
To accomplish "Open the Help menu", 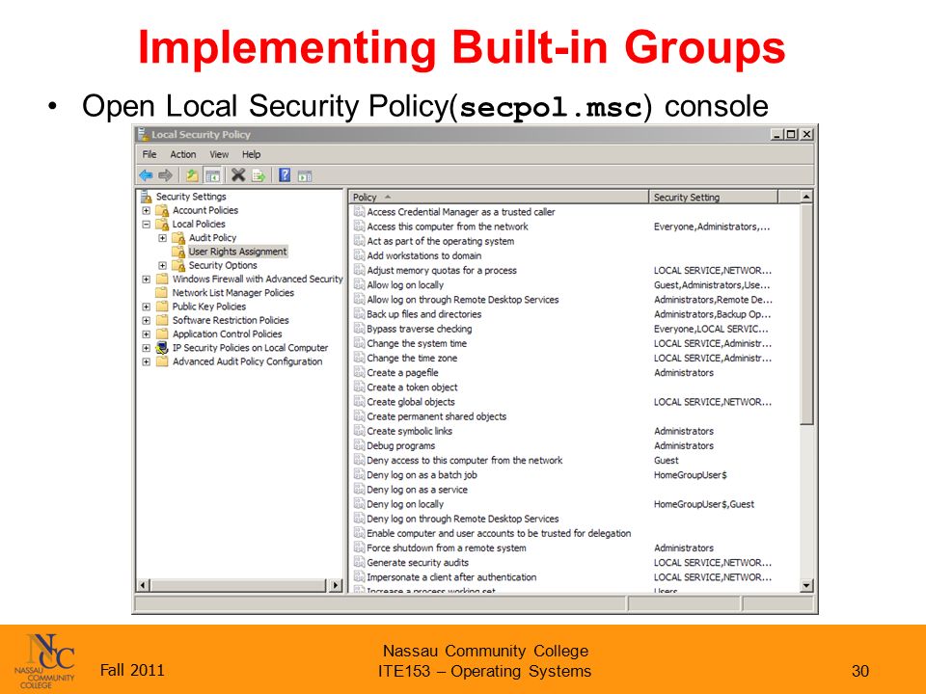I will tap(251, 154).
